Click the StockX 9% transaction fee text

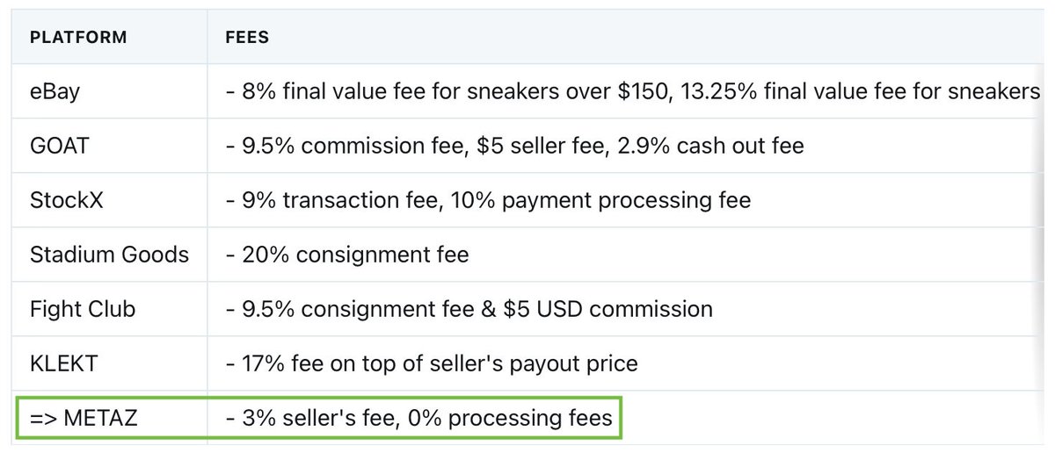tap(340, 199)
